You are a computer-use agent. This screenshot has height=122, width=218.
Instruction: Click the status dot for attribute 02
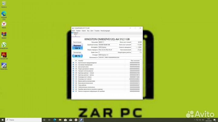(73, 65)
